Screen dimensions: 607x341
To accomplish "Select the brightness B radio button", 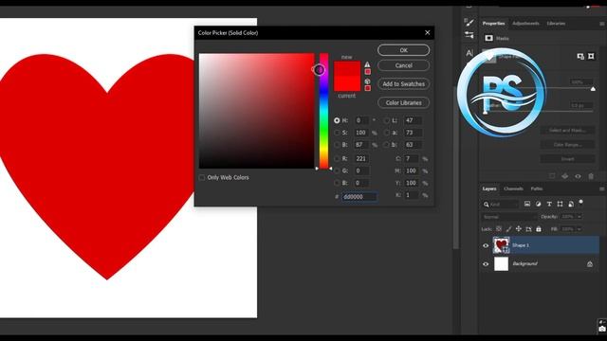I will (x=337, y=145).
